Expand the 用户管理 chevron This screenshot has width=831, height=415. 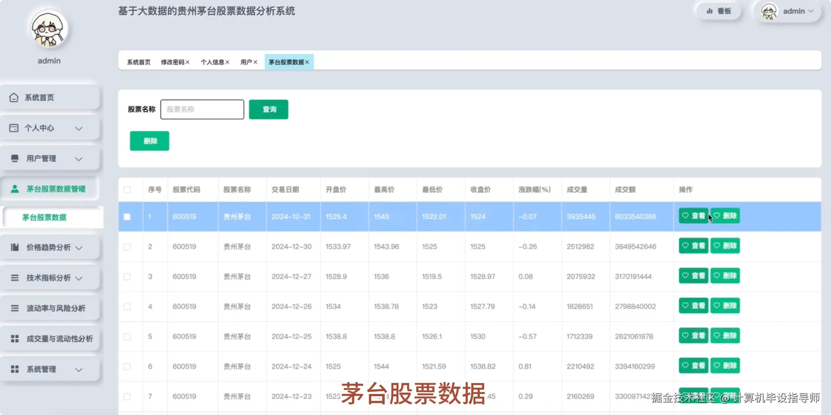79,159
